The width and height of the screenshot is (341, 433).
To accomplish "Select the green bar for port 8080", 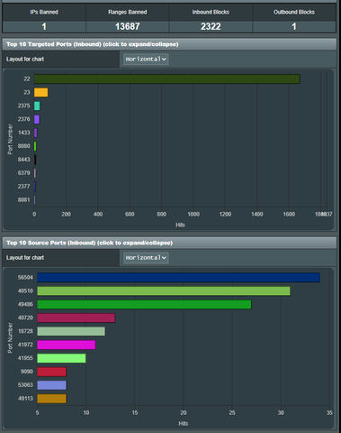I will [x=35, y=146].
